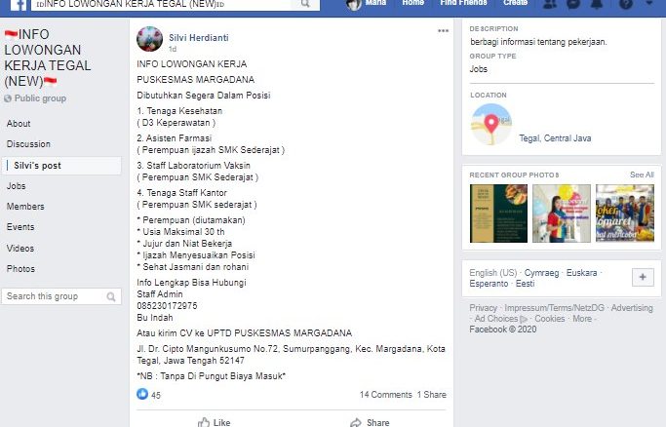Open first recent group photo thumbnail

point(498,213)
